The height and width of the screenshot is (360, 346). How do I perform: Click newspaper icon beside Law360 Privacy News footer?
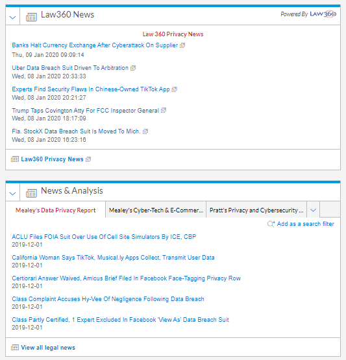point(15,159)
